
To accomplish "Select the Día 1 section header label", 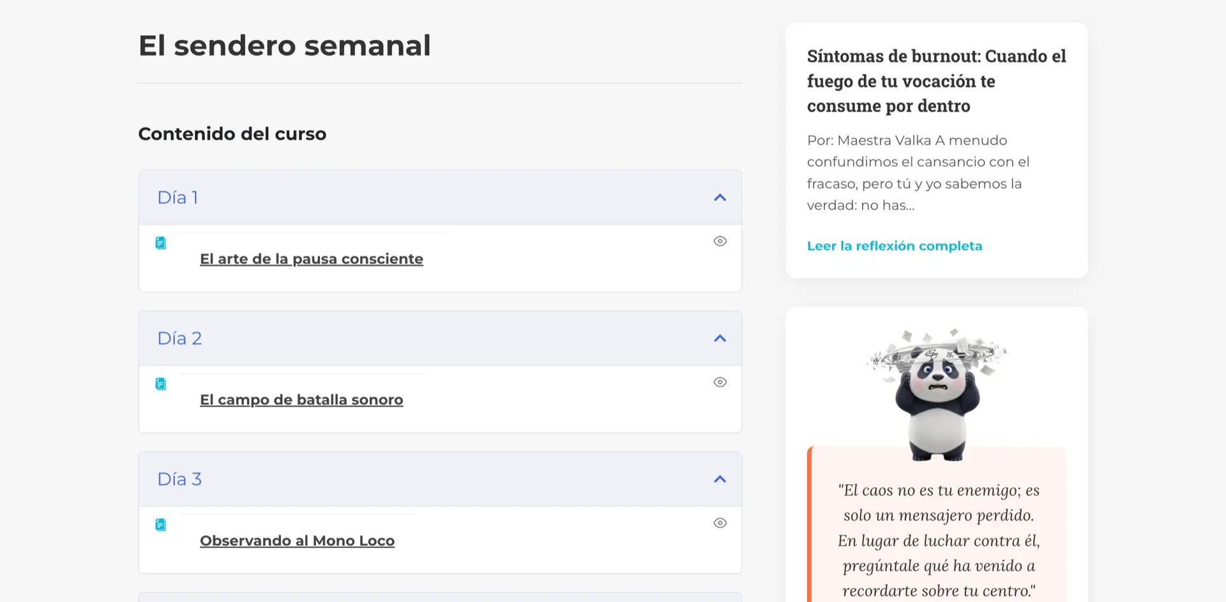I will click(178, 198).
